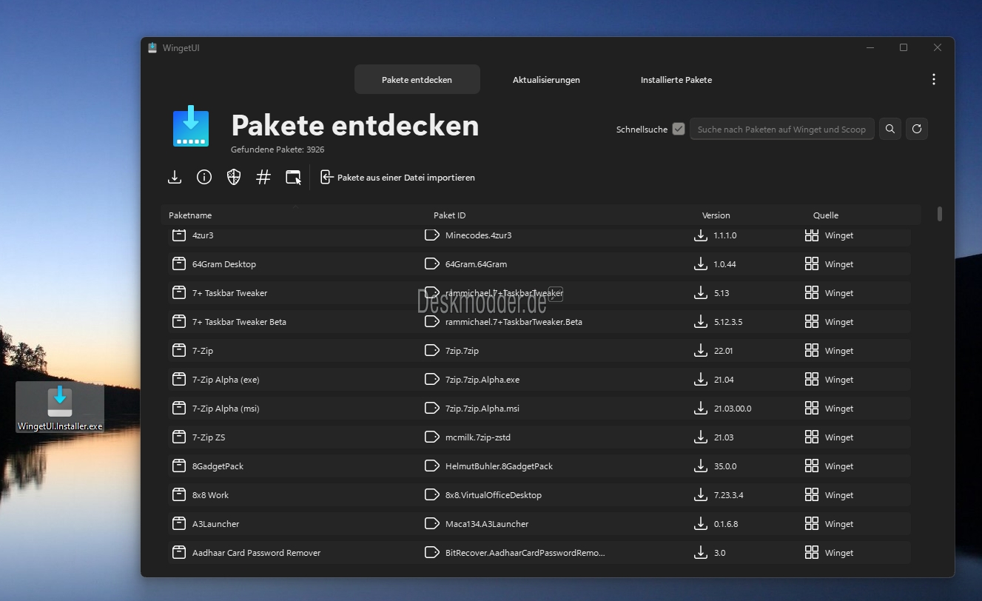Click the install package download icon in toolbar
Viewport: 982px width, 601px height.
click(175, 177)
